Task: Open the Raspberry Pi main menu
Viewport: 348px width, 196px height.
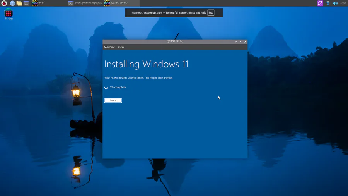Action: 4,3
